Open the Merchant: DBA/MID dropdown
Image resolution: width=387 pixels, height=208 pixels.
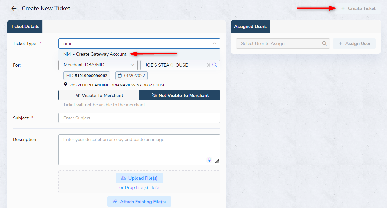click(98, 65)
